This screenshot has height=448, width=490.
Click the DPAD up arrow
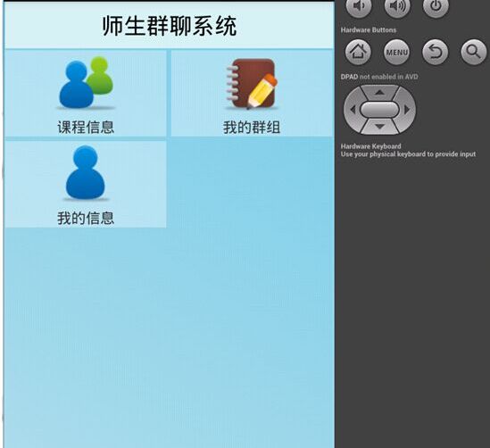[x=379, y=92]
